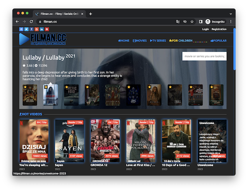Select the Teen Wolf dark blue carousel poster
Viewport: 248px width, 192px height.
coord(134,95)
